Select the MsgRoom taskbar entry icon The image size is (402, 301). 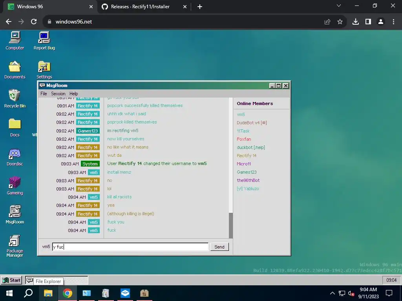pyautogui.click(x=30, y=280)
